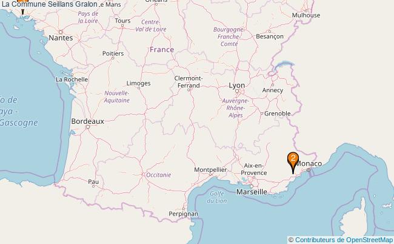Viewport: 394px width, 244px height.
Task: Click the Golfe du Lion sea label
Action: (x=217, y=197)
